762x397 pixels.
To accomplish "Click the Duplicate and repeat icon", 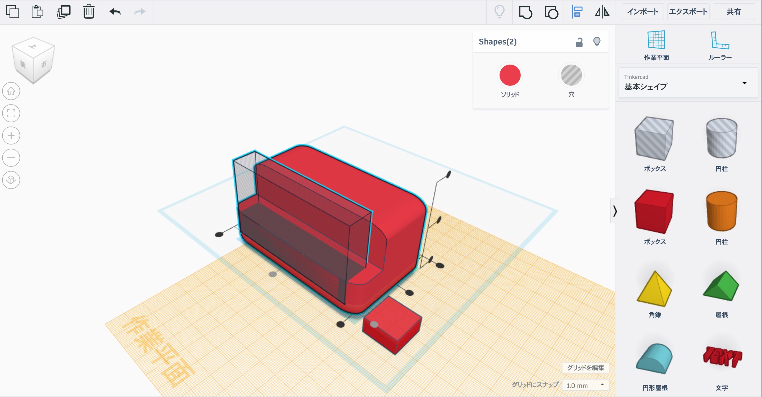I will pos(63,12).
